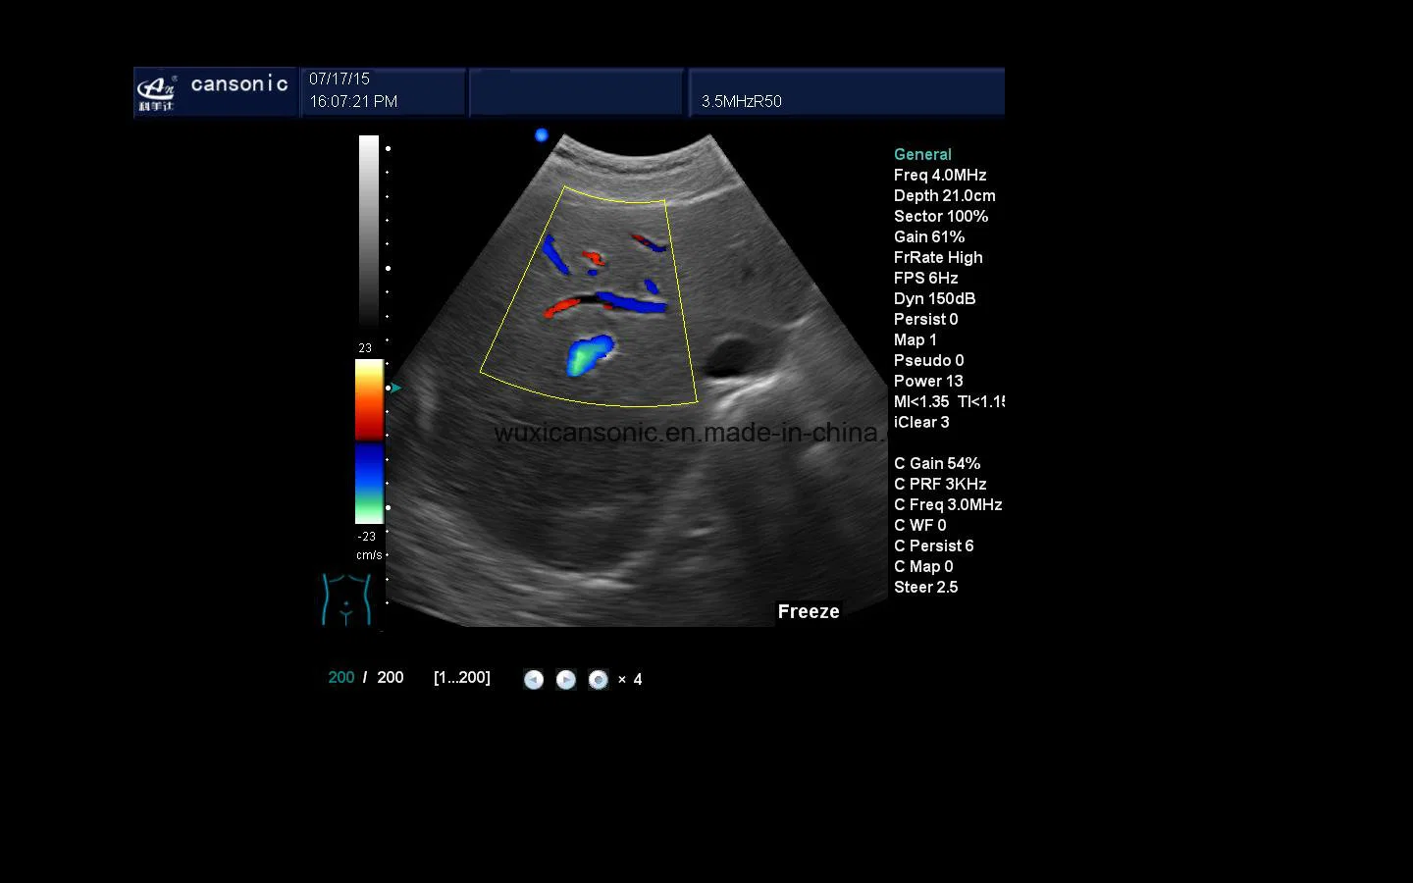The image size is (1413, 883).
Task: Click the cansonic logo
Action: tap(214, 92)
